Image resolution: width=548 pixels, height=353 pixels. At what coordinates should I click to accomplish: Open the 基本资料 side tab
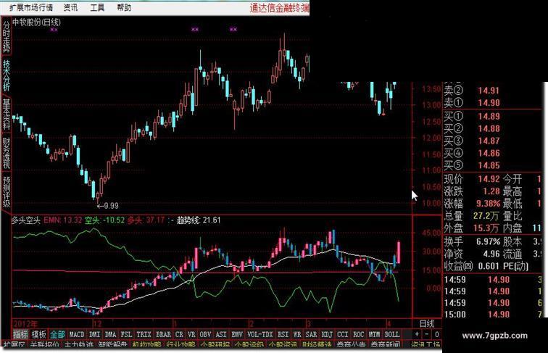click(x=7, y=115)
